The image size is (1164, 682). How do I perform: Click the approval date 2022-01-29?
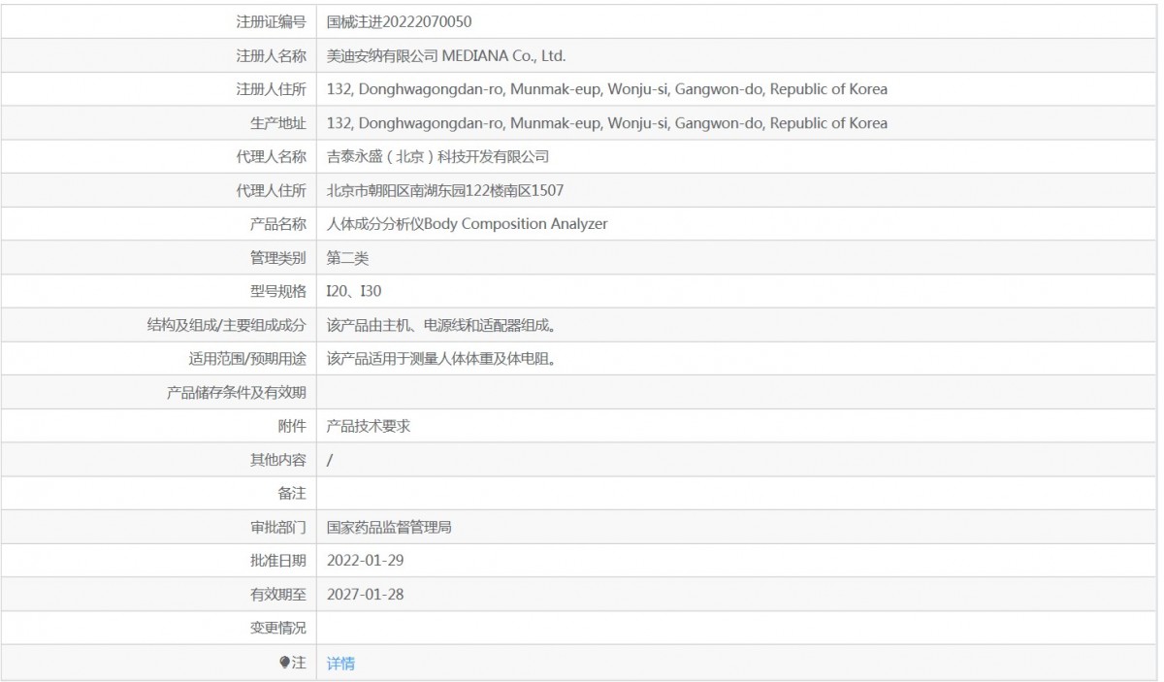pos(365,561)
